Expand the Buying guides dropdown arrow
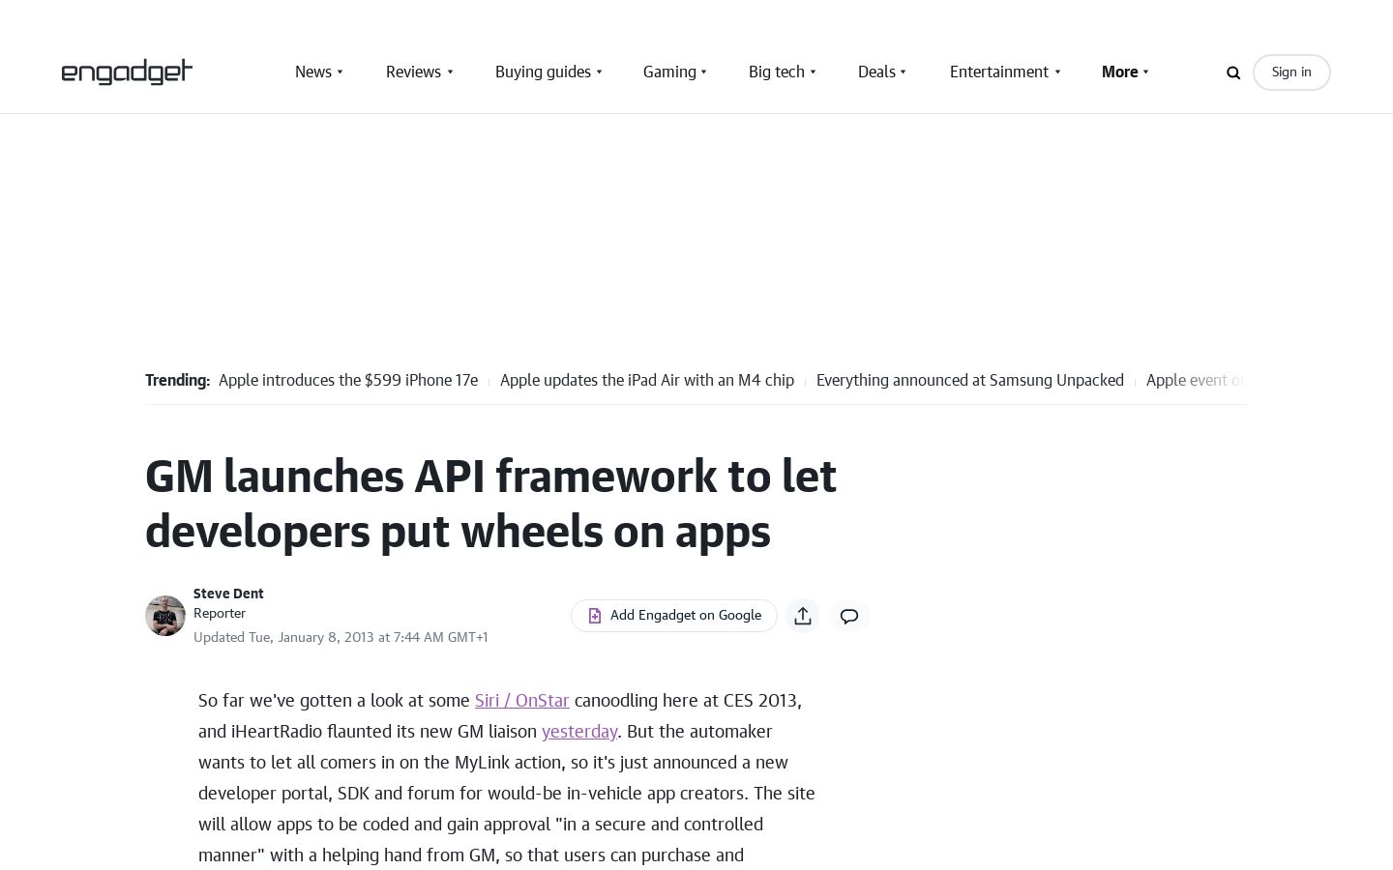Image resolution: width=1393 pixels, height=870 pixels. (x=600, y=72)
